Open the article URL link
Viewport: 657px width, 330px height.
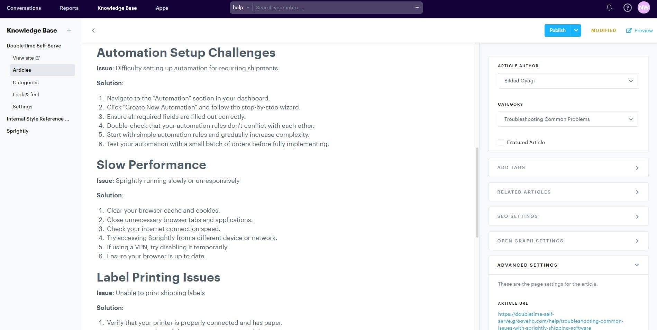pyautogui.click(x=560, y=321)
